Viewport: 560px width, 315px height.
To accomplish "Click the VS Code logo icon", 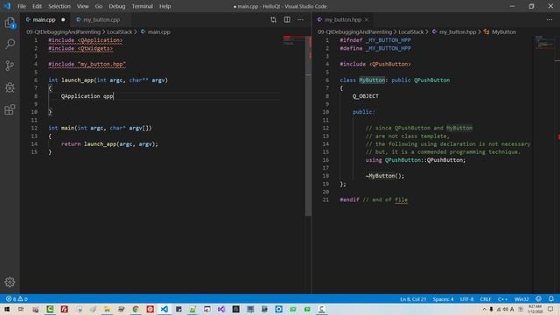I will [x=7, y=6].
